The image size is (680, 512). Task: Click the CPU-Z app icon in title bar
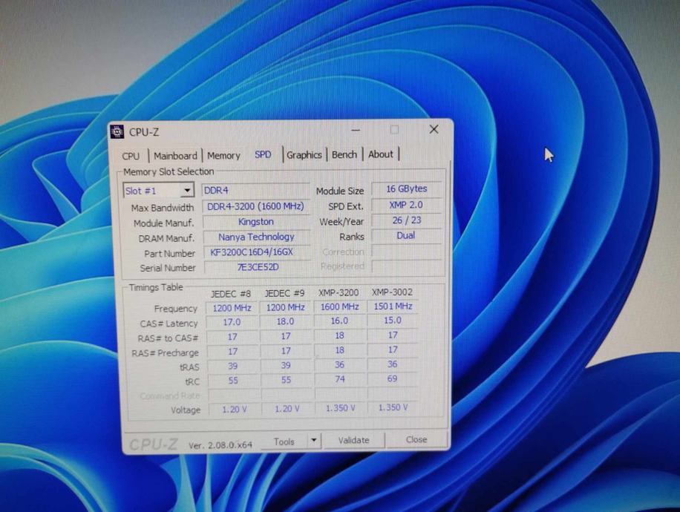pyautogui.click(x=117, y=132)
